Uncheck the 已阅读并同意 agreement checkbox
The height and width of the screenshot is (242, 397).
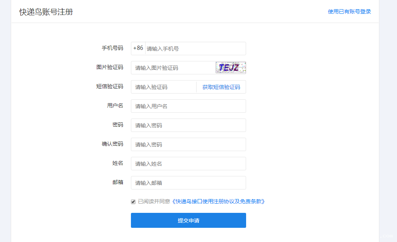[133, 202]
